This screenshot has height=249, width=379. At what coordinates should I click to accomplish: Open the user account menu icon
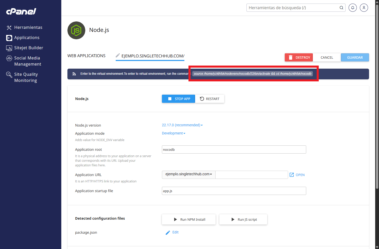364,8
